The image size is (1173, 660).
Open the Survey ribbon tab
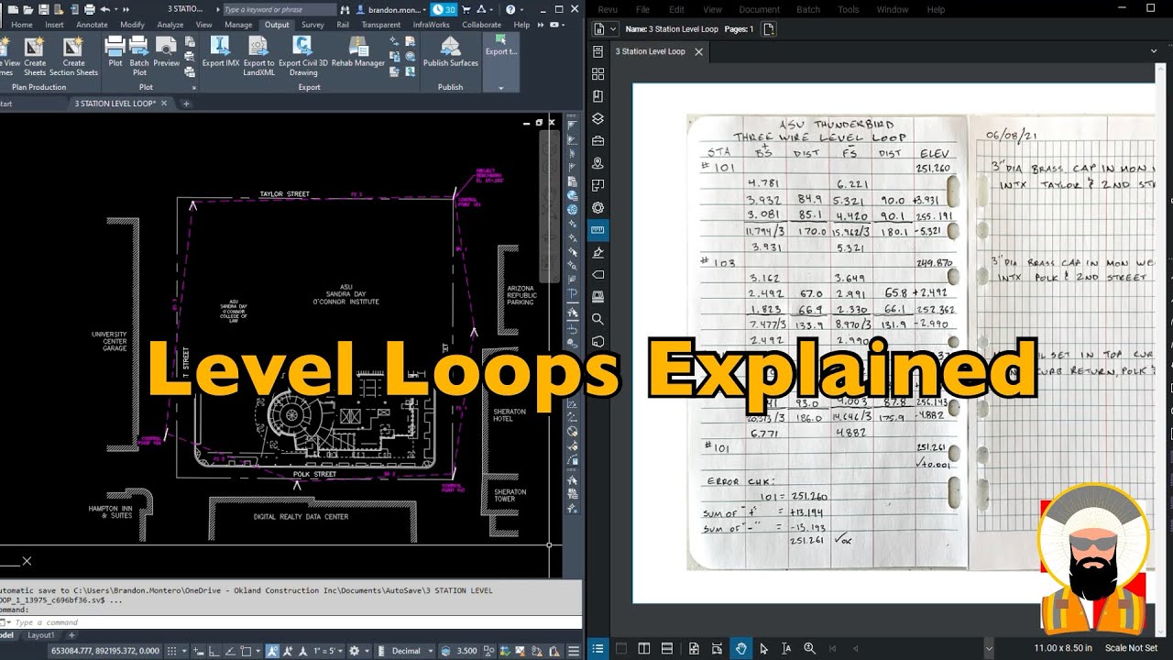tap(312, 25)
